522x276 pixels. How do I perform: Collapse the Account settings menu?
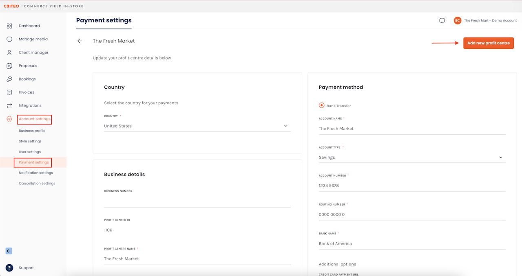35,119
